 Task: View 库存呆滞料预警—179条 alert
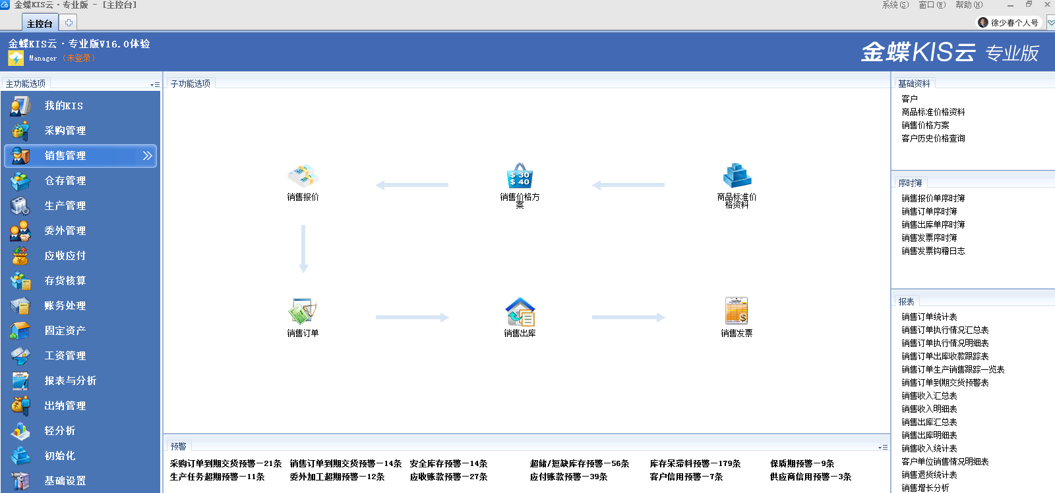[x=695, y=463]
